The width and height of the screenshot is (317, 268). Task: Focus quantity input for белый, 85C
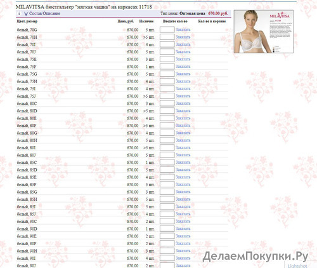pyautogui.click(x=167, y=162)
